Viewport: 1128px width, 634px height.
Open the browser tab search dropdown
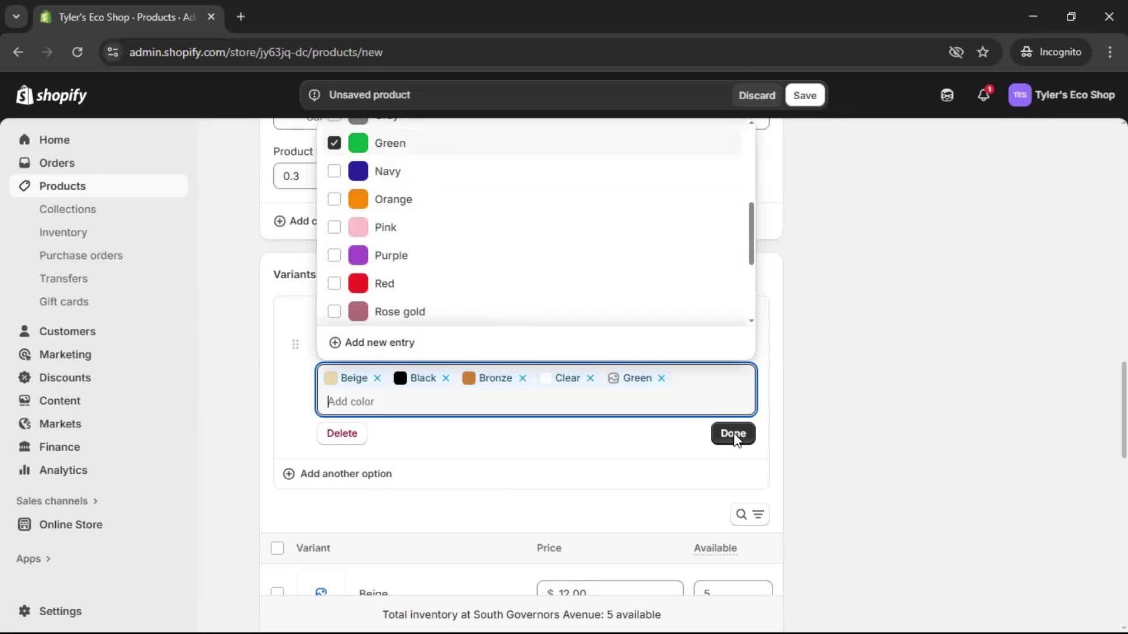tap(16, 16)
